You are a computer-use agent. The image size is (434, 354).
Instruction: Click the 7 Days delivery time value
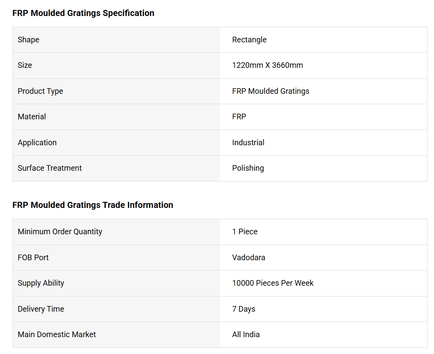click(x=244, y=309)
